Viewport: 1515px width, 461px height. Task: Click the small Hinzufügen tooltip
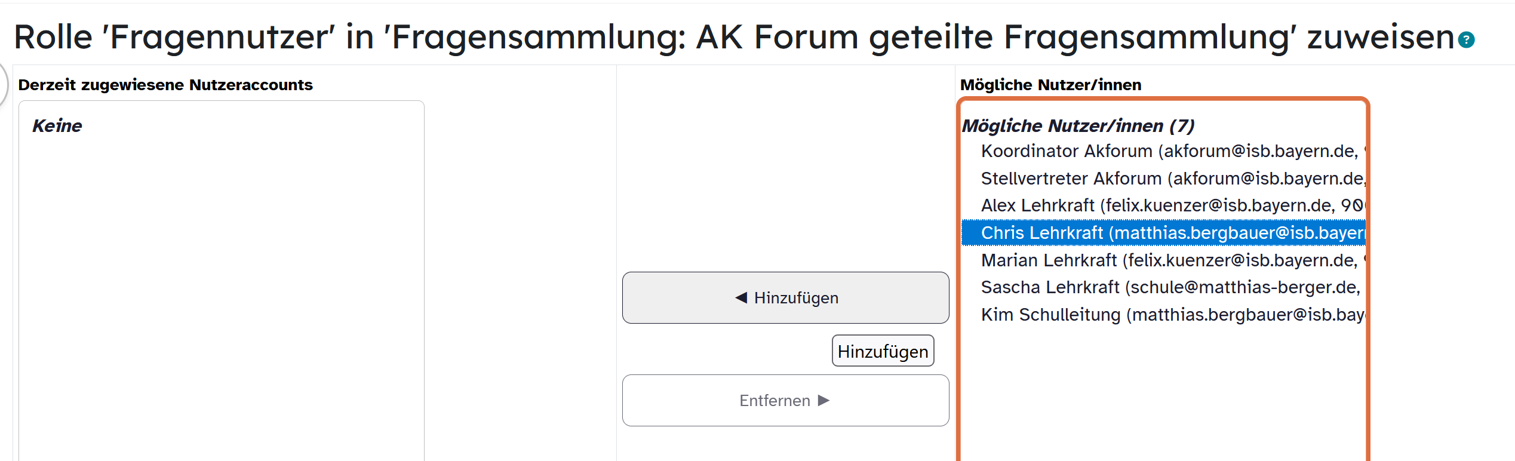[x=883, y=351]
